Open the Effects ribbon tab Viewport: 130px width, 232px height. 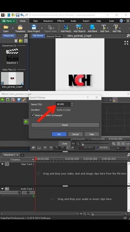click(61, 21)
